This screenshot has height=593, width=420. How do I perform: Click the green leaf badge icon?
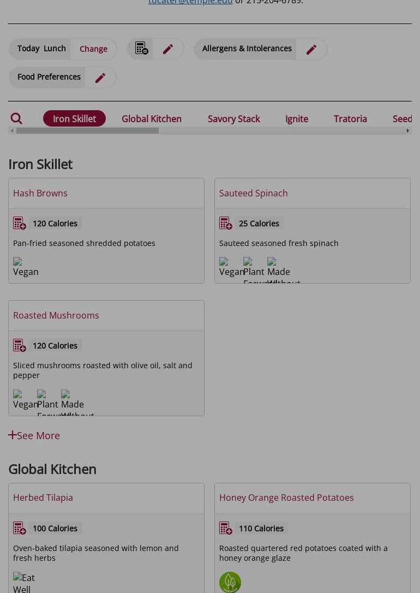[x=230, y=582]
